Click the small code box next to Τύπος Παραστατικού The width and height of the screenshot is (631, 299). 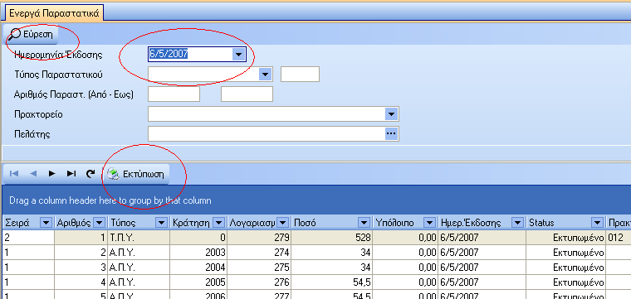(300, 75)
